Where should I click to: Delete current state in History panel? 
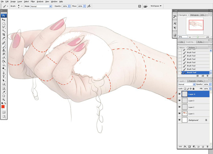(x=207, y=76)
